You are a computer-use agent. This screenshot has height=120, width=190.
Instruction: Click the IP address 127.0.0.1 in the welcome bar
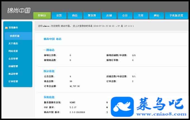pos(129,26)
